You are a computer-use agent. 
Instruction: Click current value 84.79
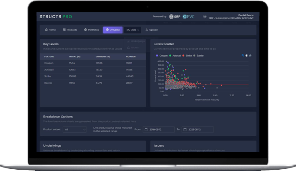(x=99, y=83)
